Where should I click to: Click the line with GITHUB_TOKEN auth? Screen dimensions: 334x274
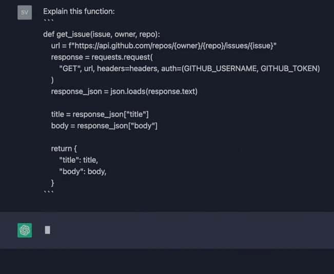pos(189,69)
